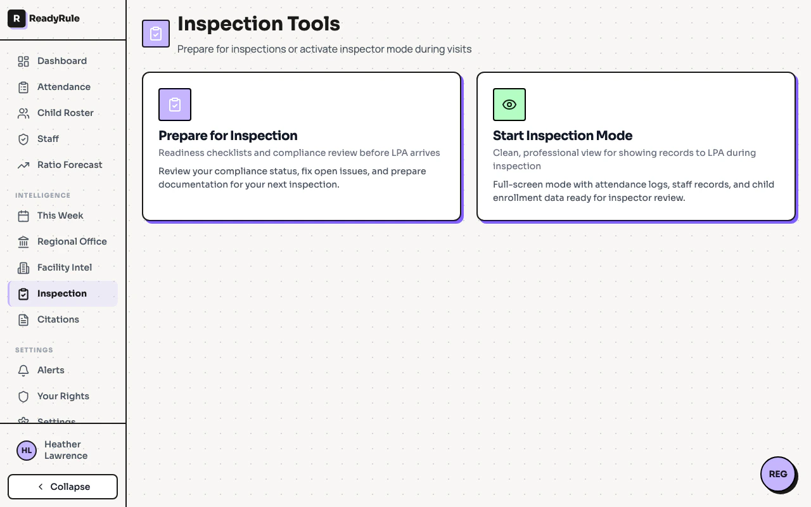
Task: Collapse the sidebar navigation
Action: click(x=62, y=486)
